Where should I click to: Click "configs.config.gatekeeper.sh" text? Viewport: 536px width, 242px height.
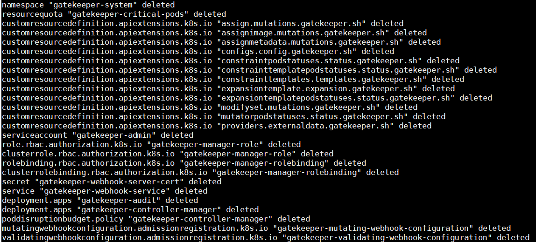(287, 52)
